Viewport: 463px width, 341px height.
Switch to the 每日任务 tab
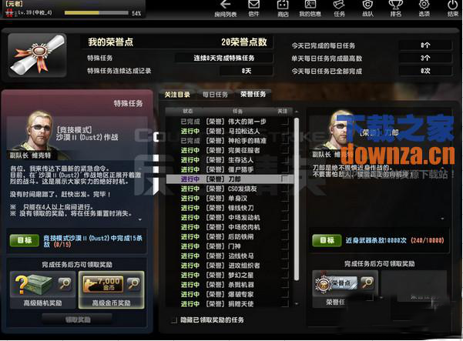[x=215, y=95]
